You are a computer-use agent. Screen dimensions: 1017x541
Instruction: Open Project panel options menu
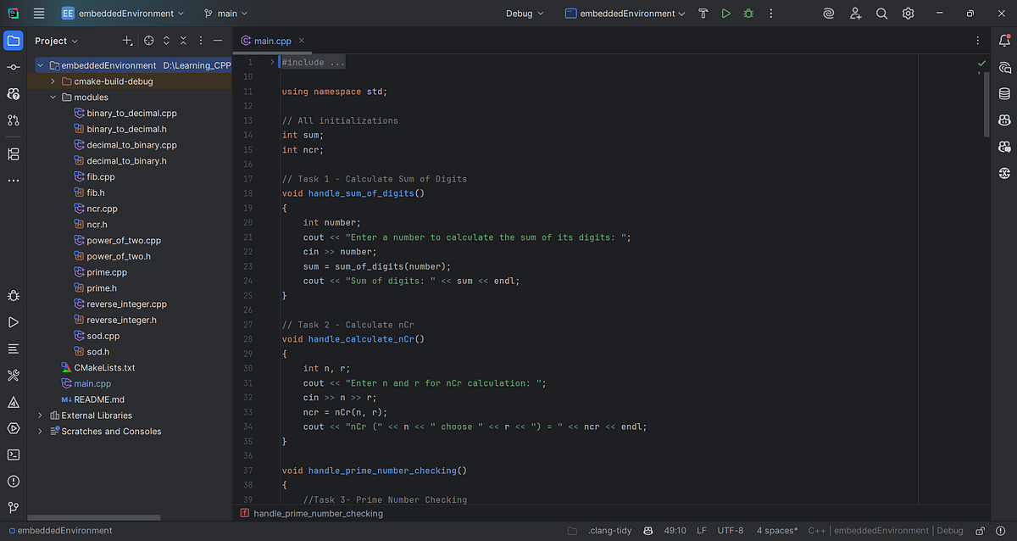coord(199,40)
